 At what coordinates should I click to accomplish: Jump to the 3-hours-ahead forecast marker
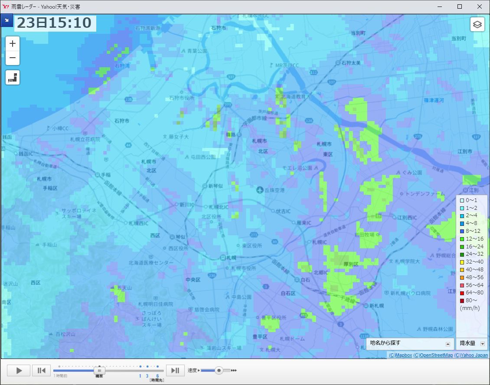(x=147, y=376)
